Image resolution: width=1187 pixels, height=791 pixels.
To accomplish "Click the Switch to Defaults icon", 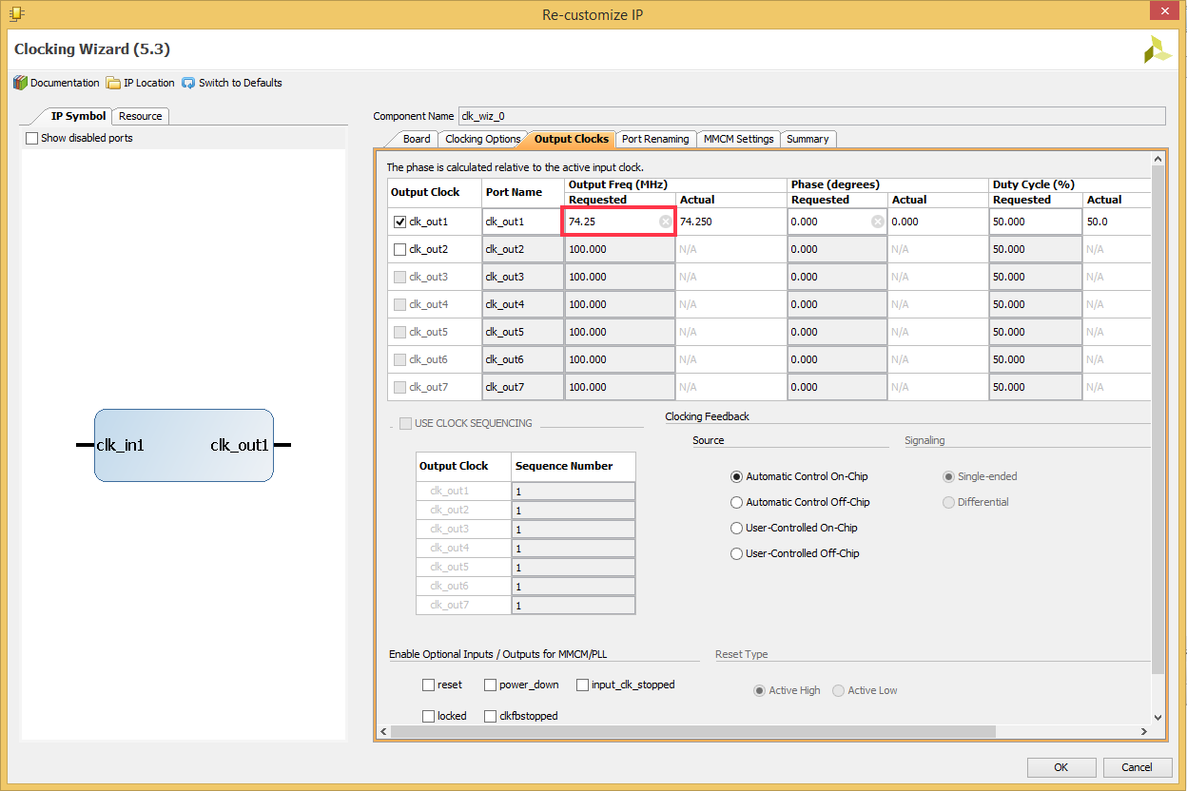I will click(188, 83).
